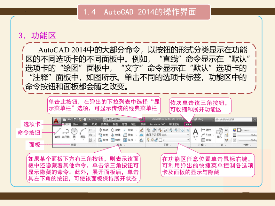Switch to the Autodesk 360 ribbon tab
Screen dimensions: 275x206
(x=157, y=124)
